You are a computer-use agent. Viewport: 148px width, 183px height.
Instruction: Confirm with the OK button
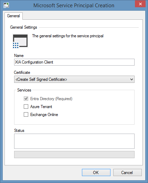coord(96,172)
